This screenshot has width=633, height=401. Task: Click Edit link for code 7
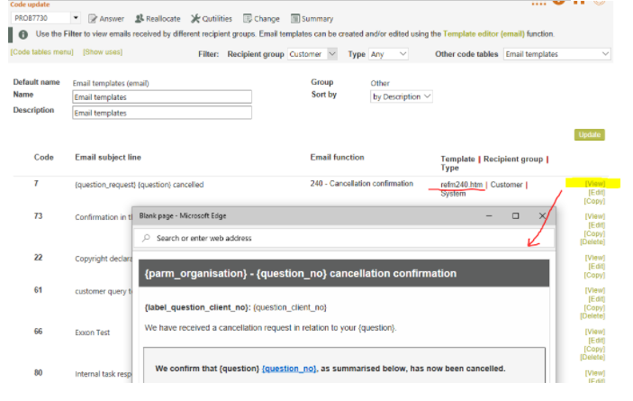pyautogui.click(x=596, y=192)
